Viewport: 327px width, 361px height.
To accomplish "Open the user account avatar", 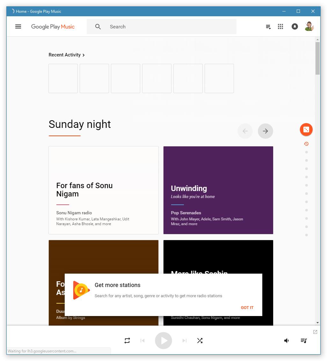I will click(x=309, y=27).
